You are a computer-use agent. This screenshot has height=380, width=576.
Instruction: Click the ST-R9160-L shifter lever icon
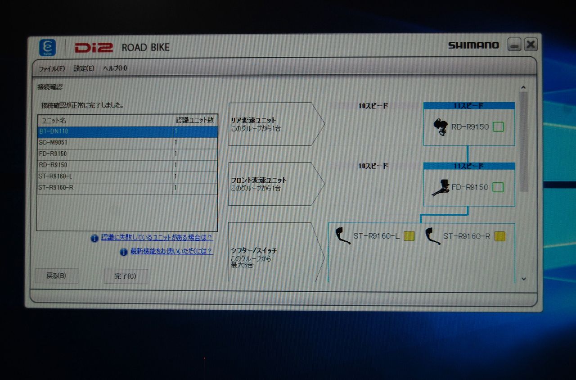pos(343,236)
